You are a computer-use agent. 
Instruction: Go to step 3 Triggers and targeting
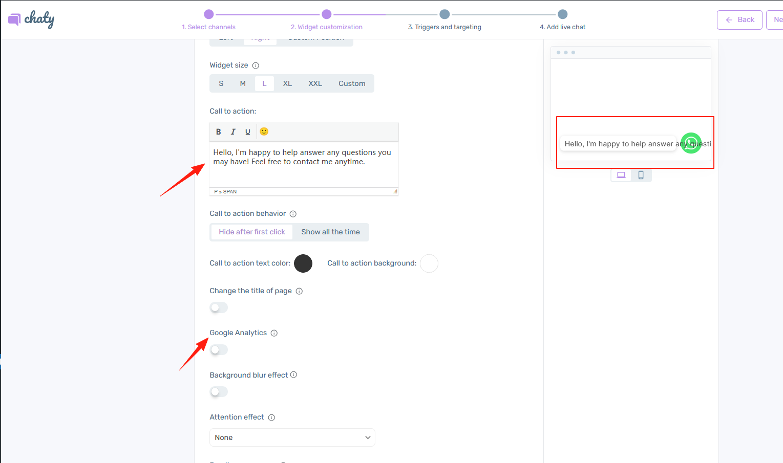click(445, 20)
